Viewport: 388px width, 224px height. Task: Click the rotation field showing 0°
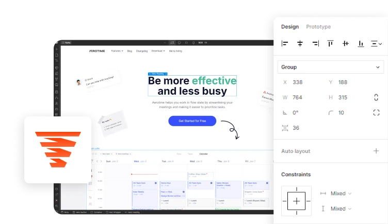(296, 113)
